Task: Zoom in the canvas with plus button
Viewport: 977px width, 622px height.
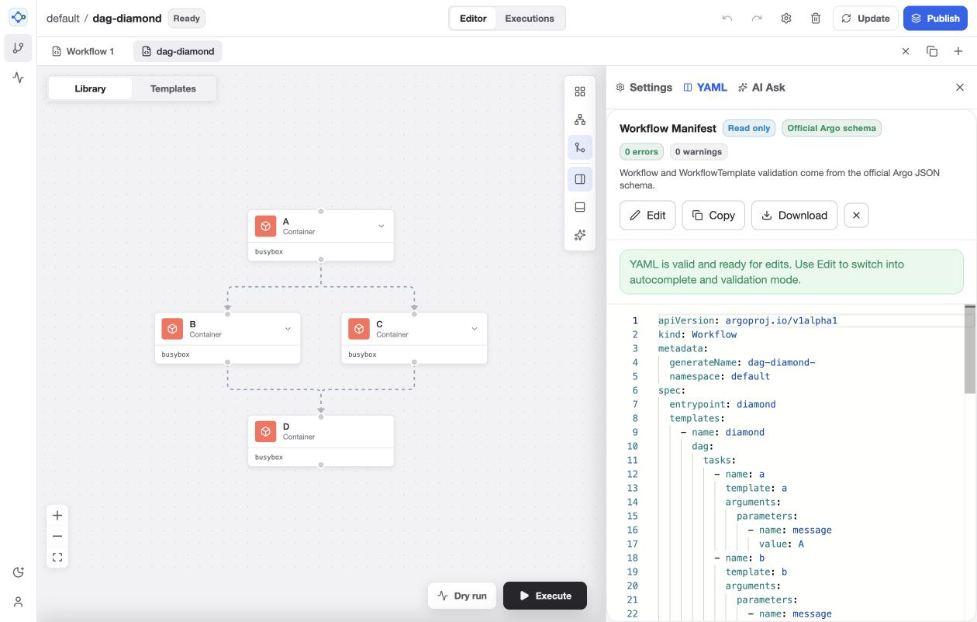Action: [x=57, y=515]
